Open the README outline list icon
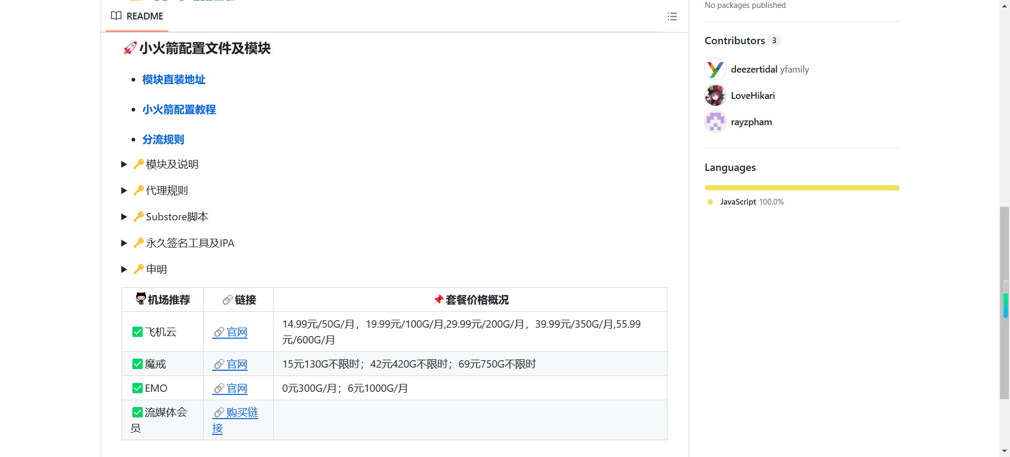Viewport: 1010px width, 457px height. point(672,16)
